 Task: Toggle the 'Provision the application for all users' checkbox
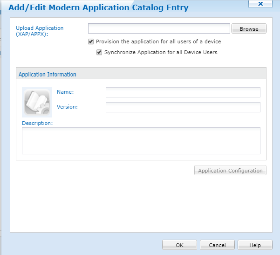(x=91, y=41)
